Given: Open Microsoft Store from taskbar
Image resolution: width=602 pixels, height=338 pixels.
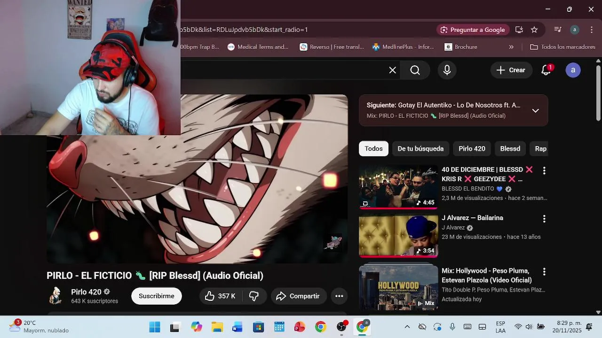Looking at the screenshot, I should point(258,327).
